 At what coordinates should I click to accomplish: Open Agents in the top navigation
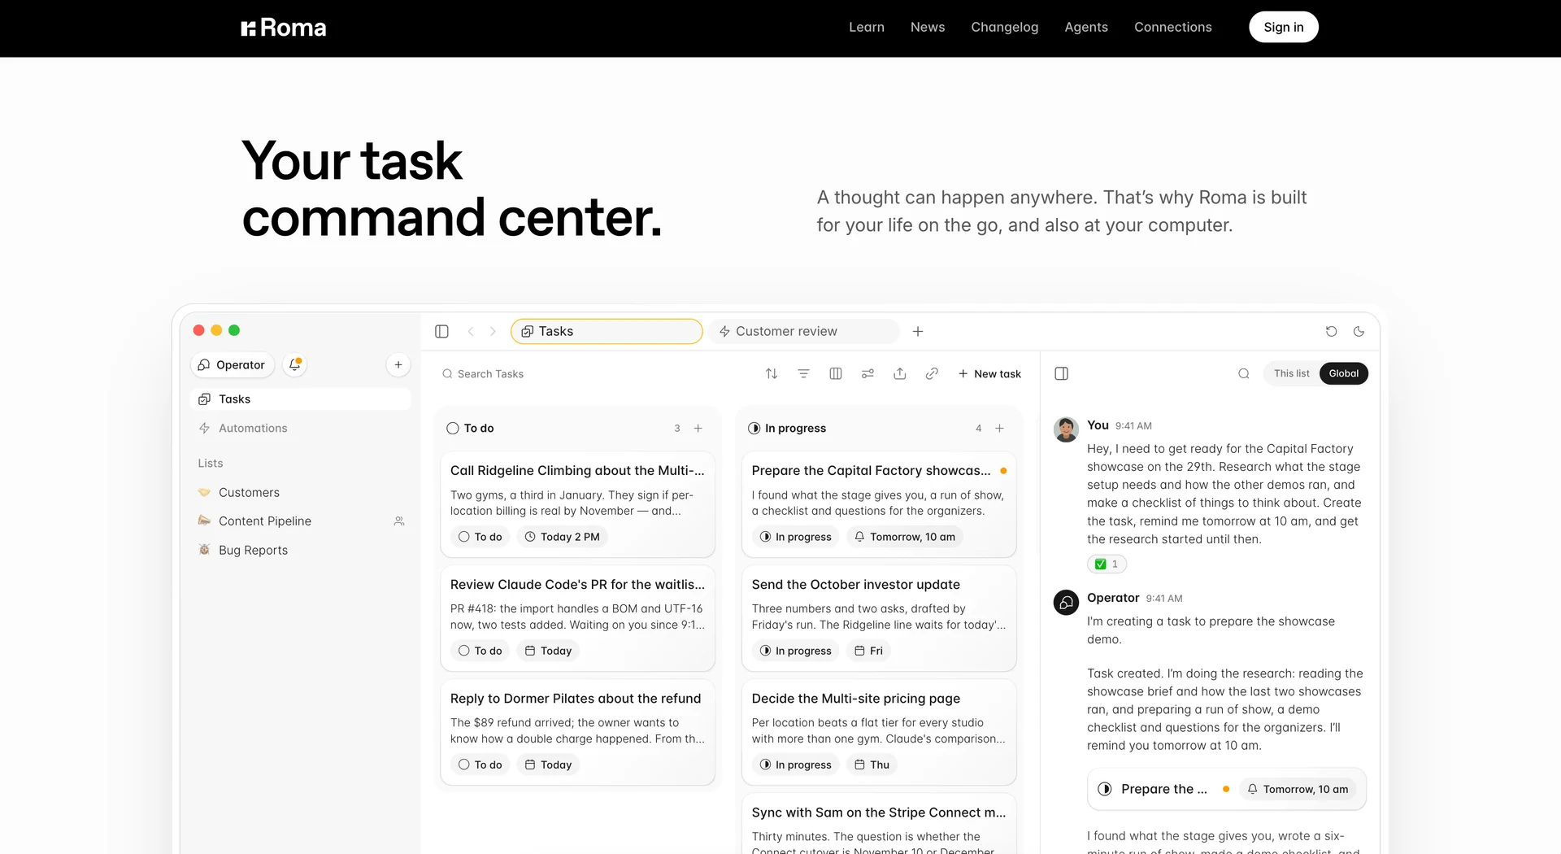pyautogui.click(x=1085, y=27)
